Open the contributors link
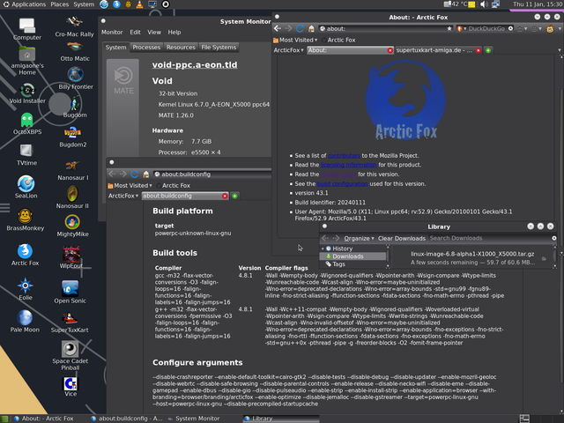 click(x=344, y=155)
